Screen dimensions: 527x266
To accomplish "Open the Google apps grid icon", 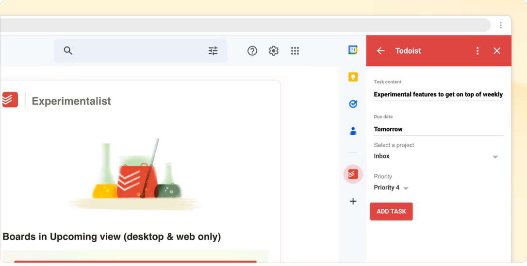I will 295,51.
